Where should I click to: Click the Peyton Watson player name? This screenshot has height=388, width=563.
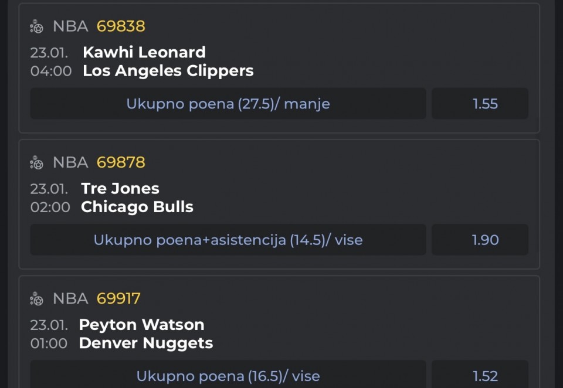[142, 325]
